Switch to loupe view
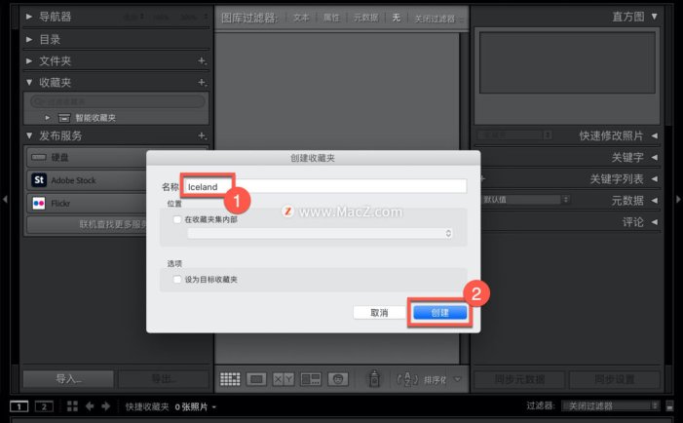The image size is (683, 423). (x=256, y=379)
